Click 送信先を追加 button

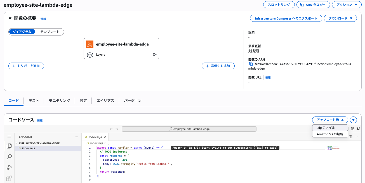[x=218, y=66]
